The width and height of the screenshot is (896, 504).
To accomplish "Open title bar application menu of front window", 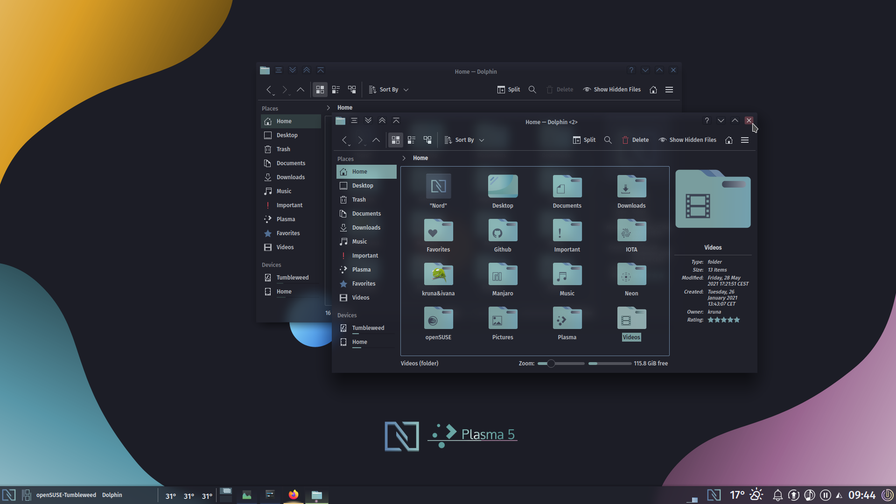I will point(354,121).
